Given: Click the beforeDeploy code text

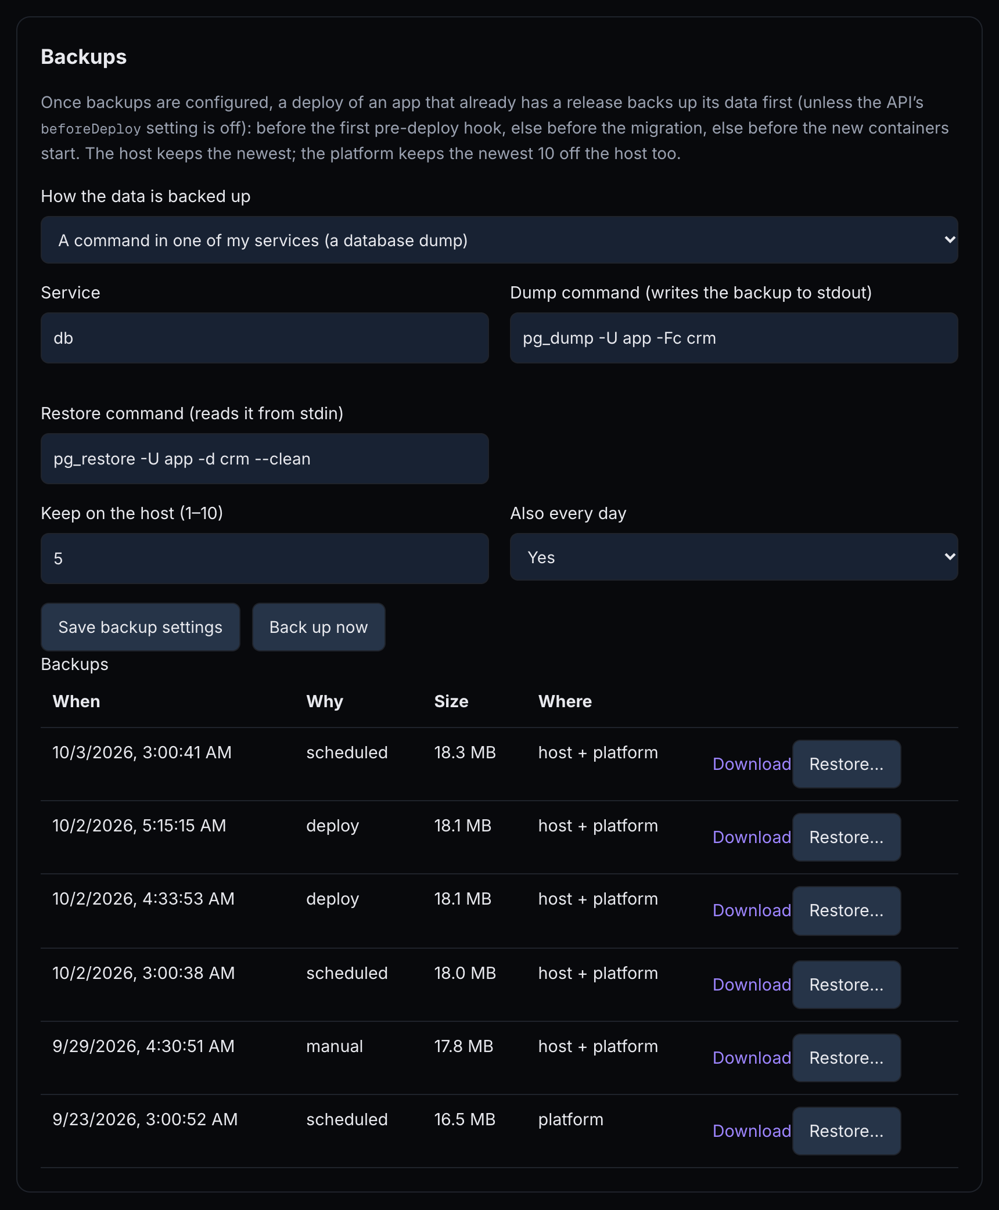Looking at the screenshot, I should 91,128.
